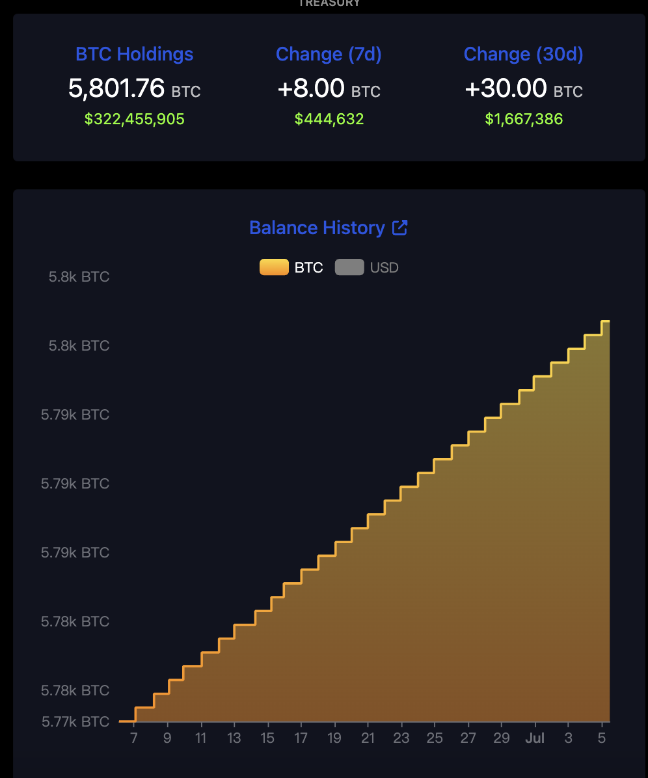Hide the BTC series via its legend label
Screen dimensions: 648x778
(x=308, y=267)
